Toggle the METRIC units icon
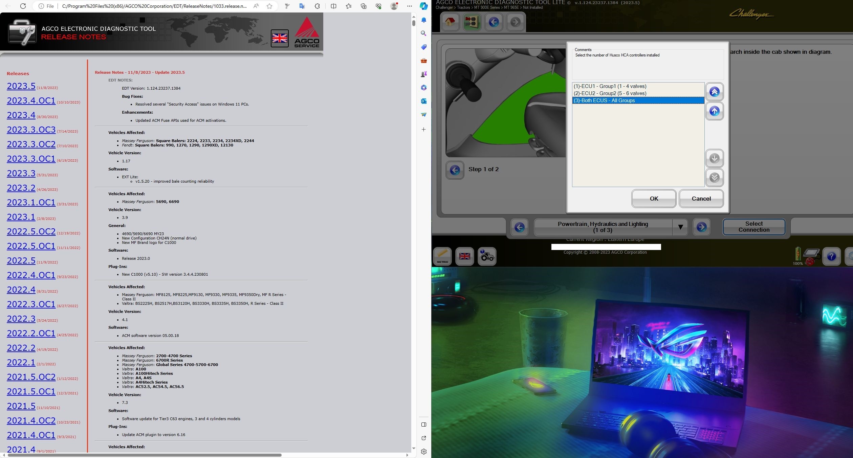Screen dimensions: 853x458 click(442, 256)
